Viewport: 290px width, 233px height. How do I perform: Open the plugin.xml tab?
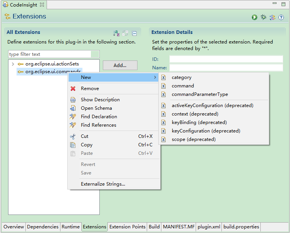pos(208,227)
